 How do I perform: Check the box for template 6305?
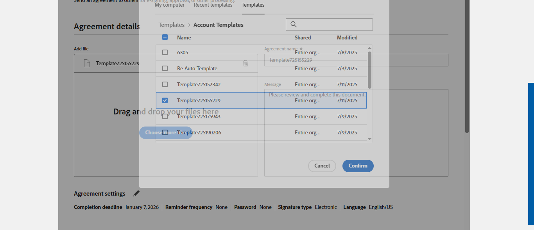click(x=165, y=52)
